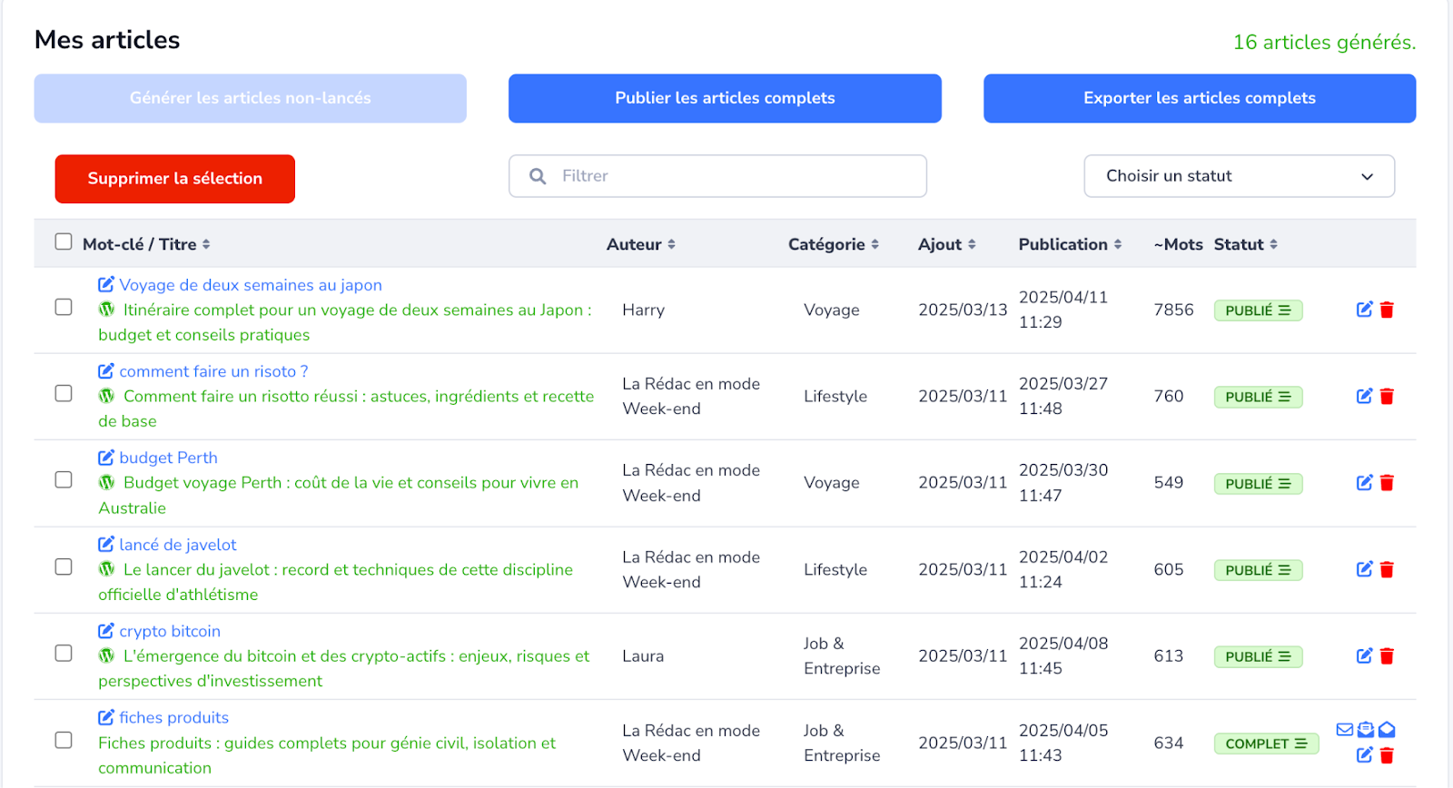Click trash icon in the 'fiches produits' row
Image resolution: width=1453 pixels, height=788 pixels.
pos(1387,754)
